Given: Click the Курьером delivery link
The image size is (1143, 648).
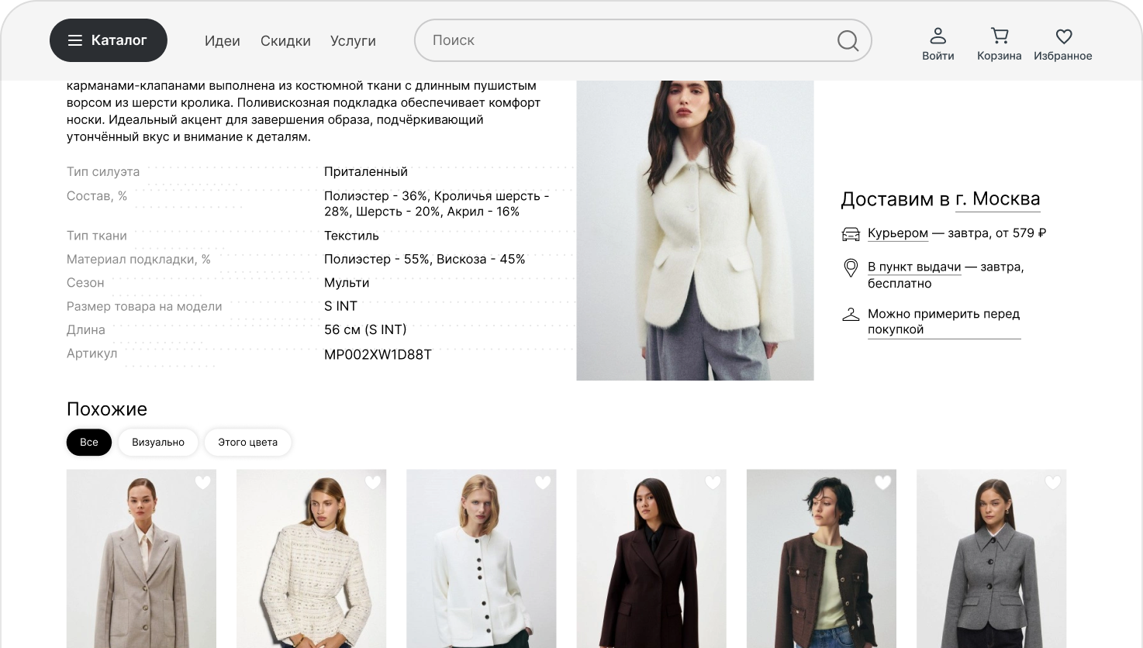Looking at the screenshot, I should click(x=897, y=233).
